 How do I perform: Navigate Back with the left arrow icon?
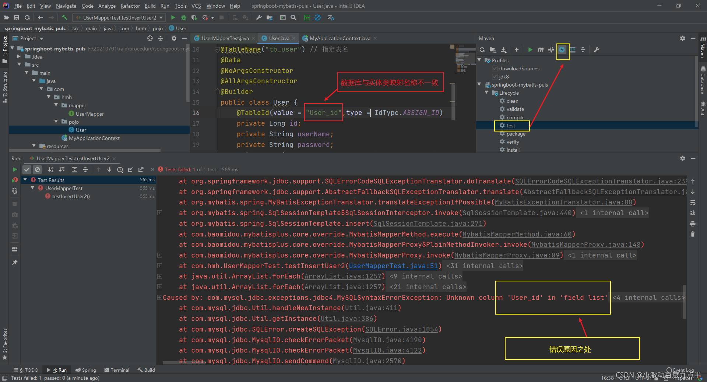[x=40, y=17]
